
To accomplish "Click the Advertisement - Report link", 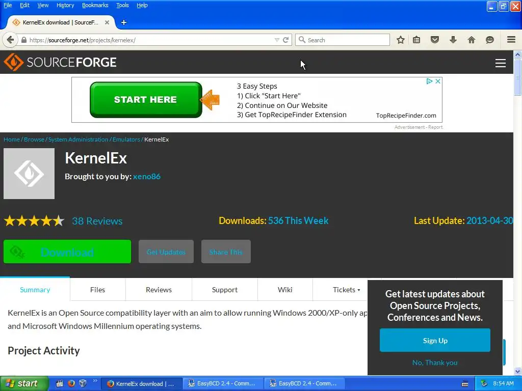I will [x=419, y=127].
